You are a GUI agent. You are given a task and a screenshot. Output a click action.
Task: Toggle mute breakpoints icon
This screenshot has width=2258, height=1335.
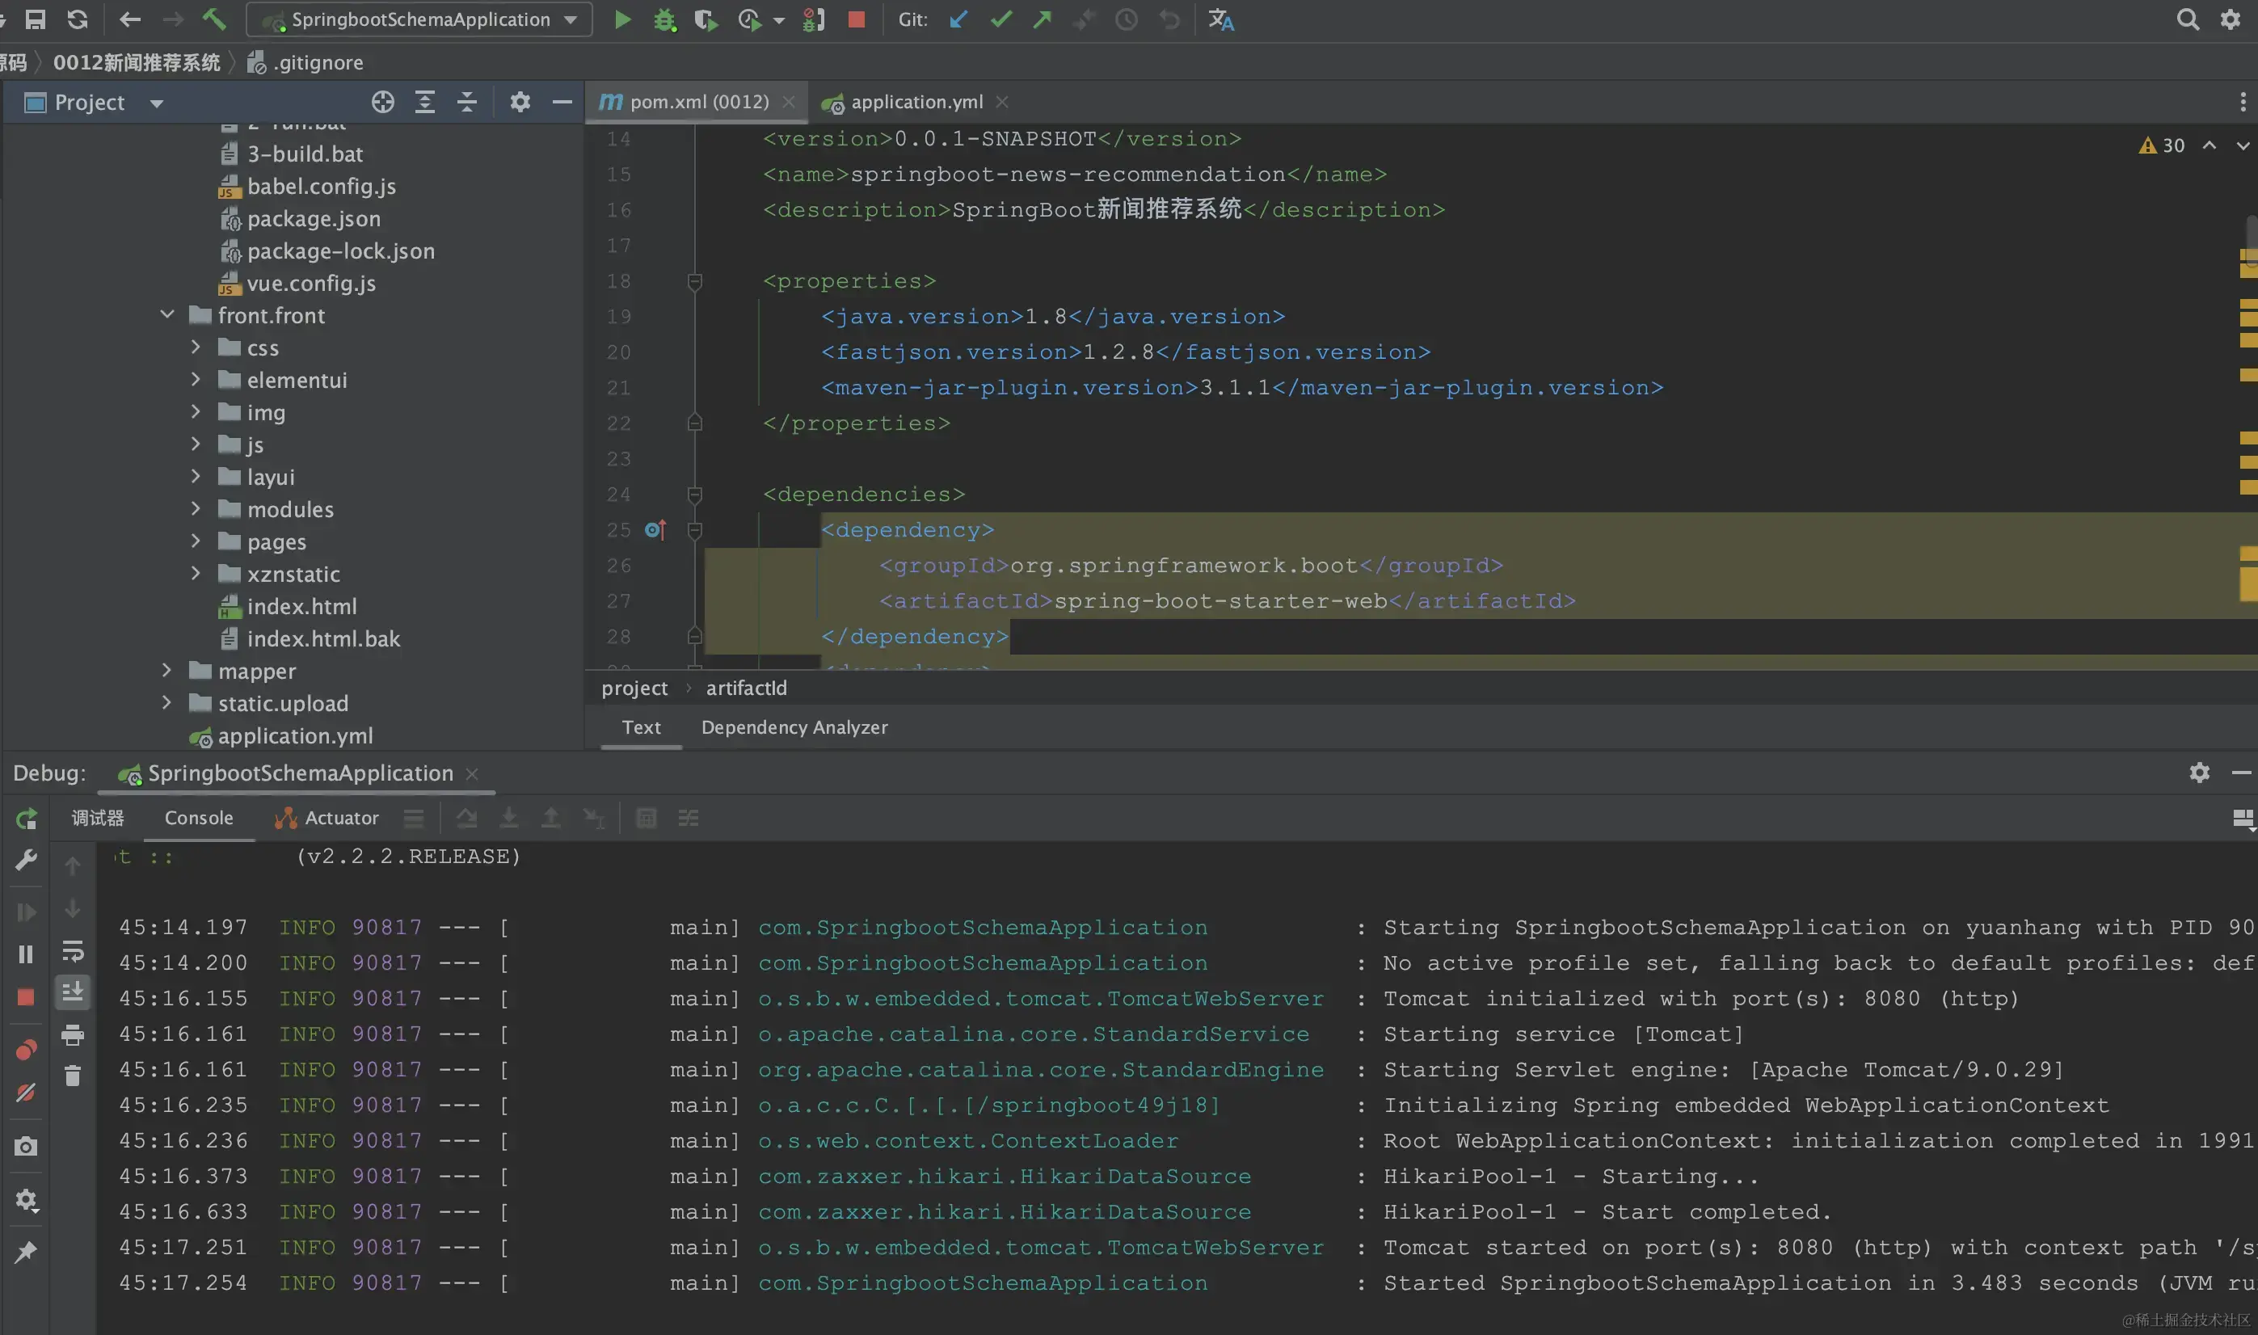coord(26,1093)
